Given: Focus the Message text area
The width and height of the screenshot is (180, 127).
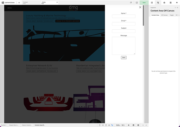Looking at the screenshot, I should point(124,46).
